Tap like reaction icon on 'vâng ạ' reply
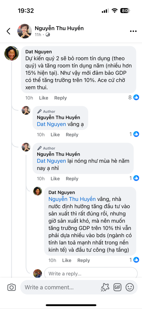 click(x=136, y=134)
